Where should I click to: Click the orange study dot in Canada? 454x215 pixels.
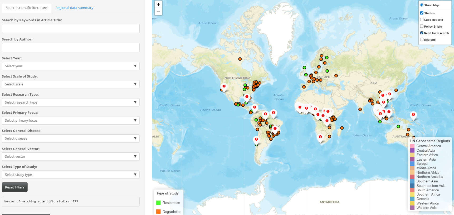(240, 59)
